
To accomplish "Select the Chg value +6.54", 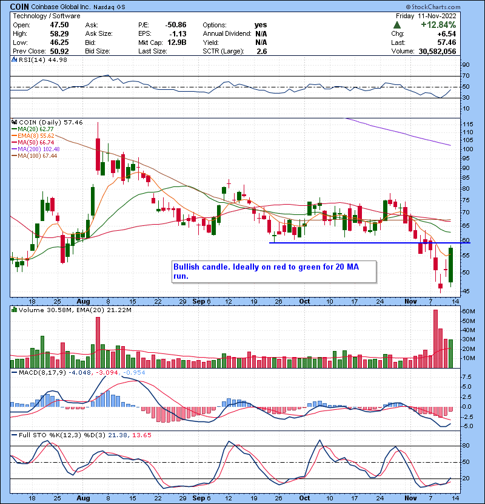I will click(x=446, y=33).
